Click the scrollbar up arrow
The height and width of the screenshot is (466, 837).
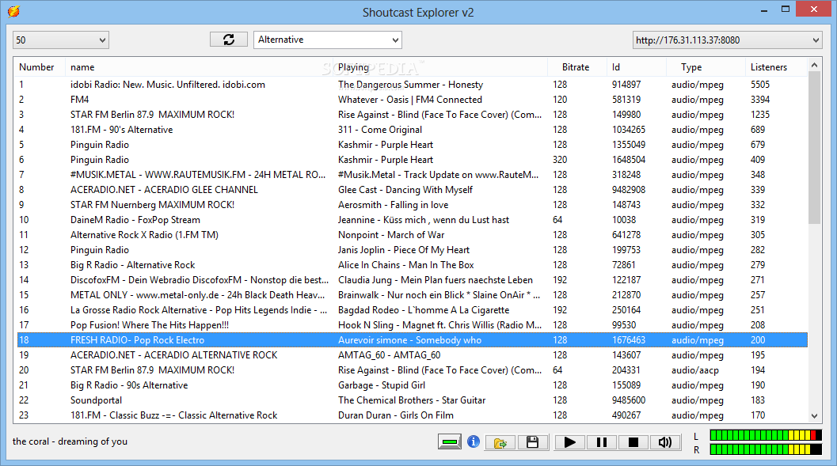coord(814,65)
